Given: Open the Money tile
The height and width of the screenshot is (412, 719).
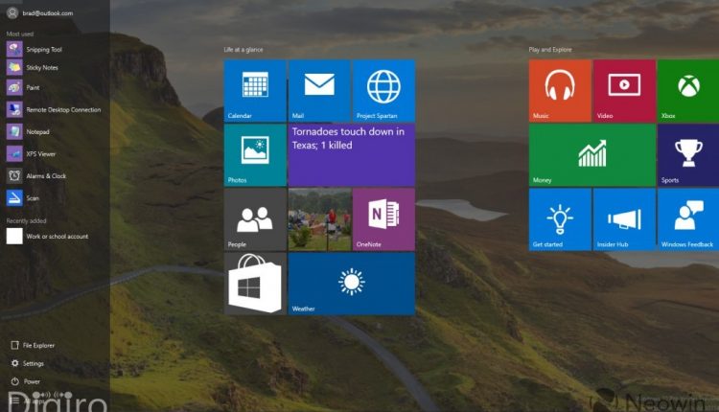Looking at the screenshot, I should [x=592, y=155].
